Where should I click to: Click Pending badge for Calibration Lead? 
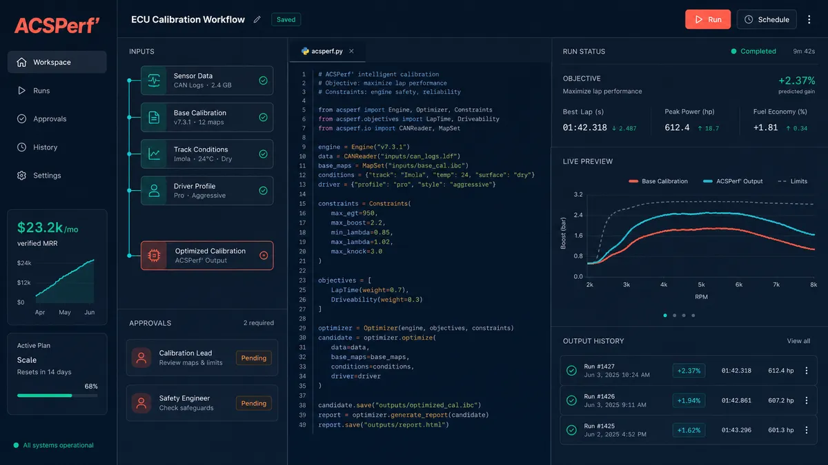click(x=254, y=358)
